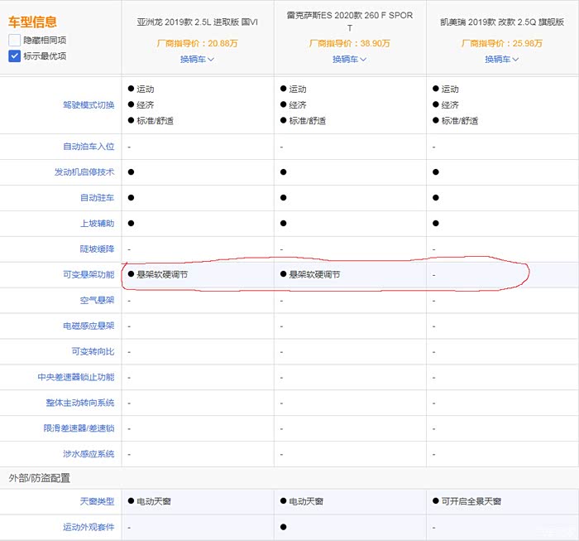Click the 亚洲龙 2019款 2.5L 进取版 title
The height and width of the screenshot is (541, 579).
[x=197, y=22]
